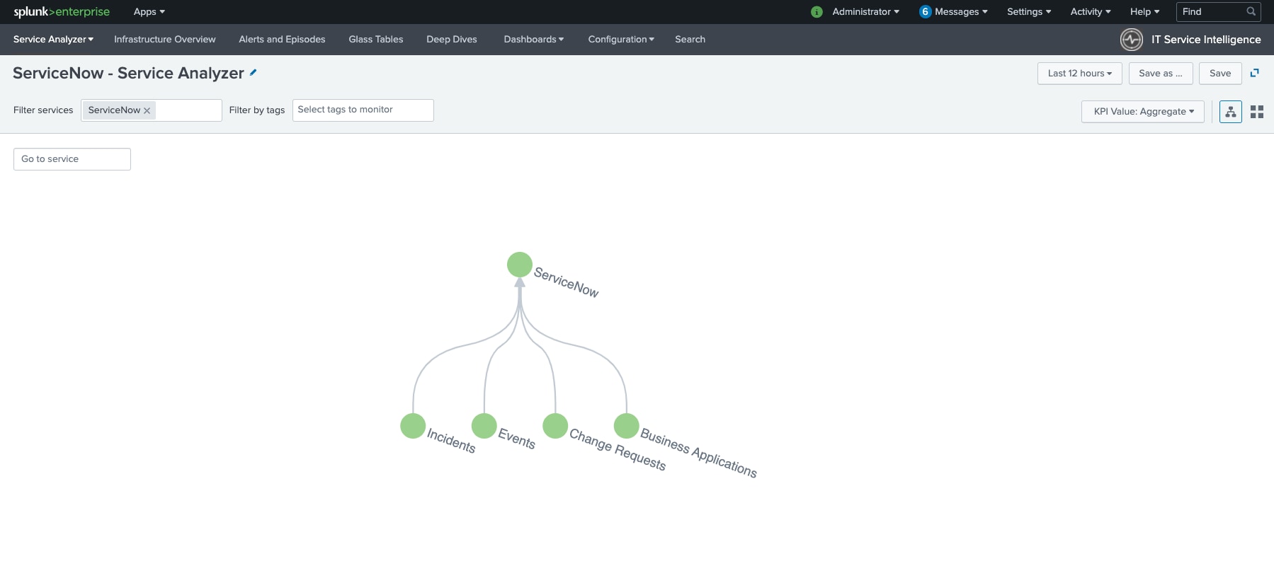The height and width of the screenshot is (578, 1274).
Task: Click the ServiceNow - Service Analyzer title
Action: click(x=128, y=73)
